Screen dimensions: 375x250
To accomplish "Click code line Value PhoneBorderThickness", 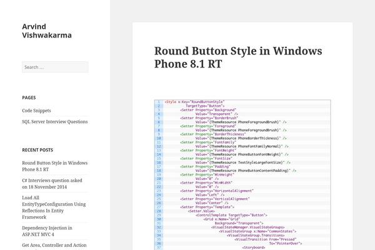I will (x=241, y=138).
